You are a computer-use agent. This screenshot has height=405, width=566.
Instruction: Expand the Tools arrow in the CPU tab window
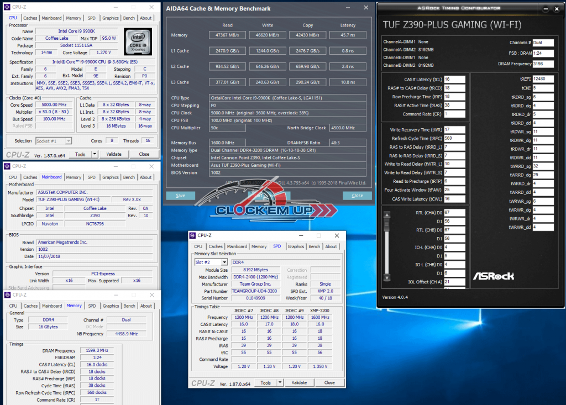pyautogui.click(x=95, y=154)
